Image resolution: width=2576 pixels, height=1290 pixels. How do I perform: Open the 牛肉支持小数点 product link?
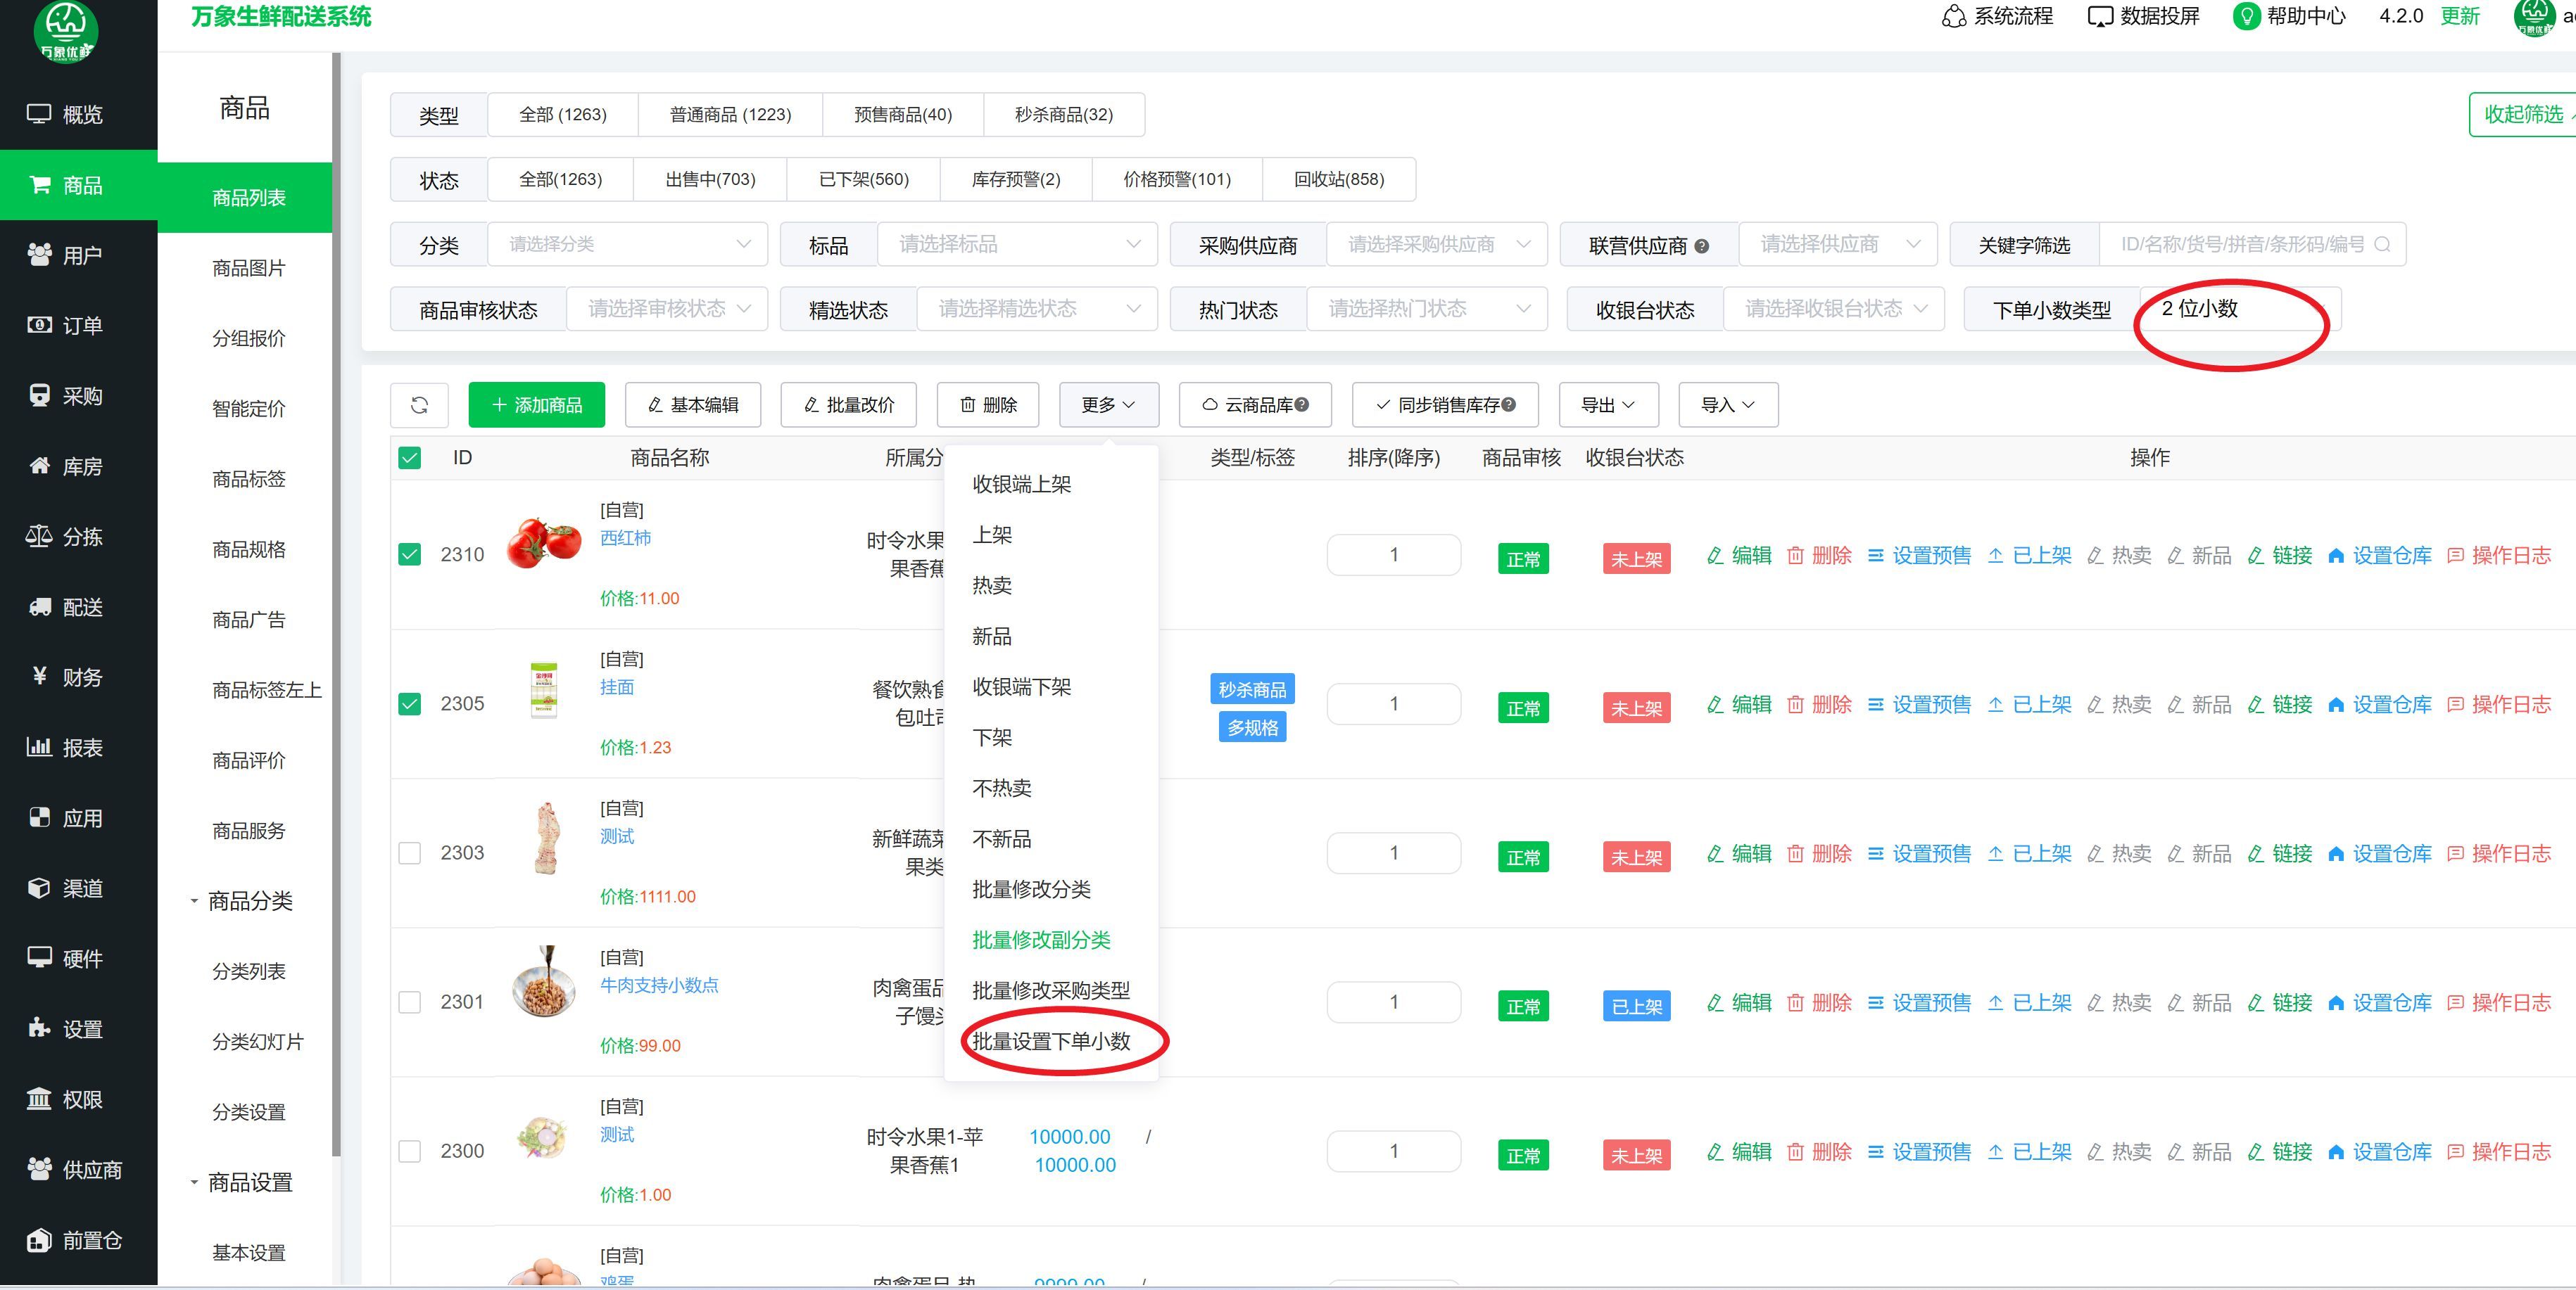point(658,985)
